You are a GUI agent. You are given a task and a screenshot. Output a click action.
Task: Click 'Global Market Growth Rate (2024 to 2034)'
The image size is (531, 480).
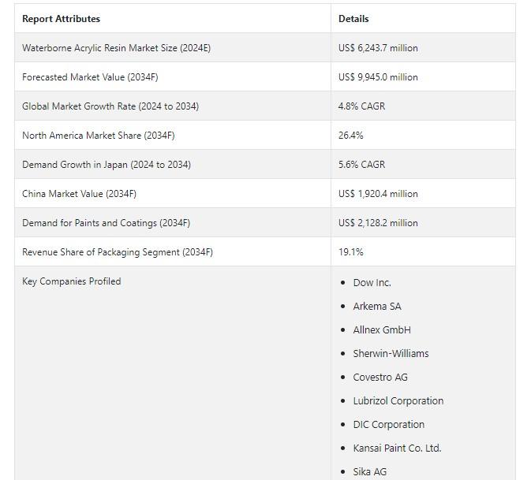pyautogui.click(x=110, y=106)
